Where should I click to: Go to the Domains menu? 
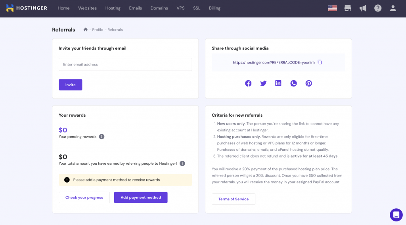(159, 8)
